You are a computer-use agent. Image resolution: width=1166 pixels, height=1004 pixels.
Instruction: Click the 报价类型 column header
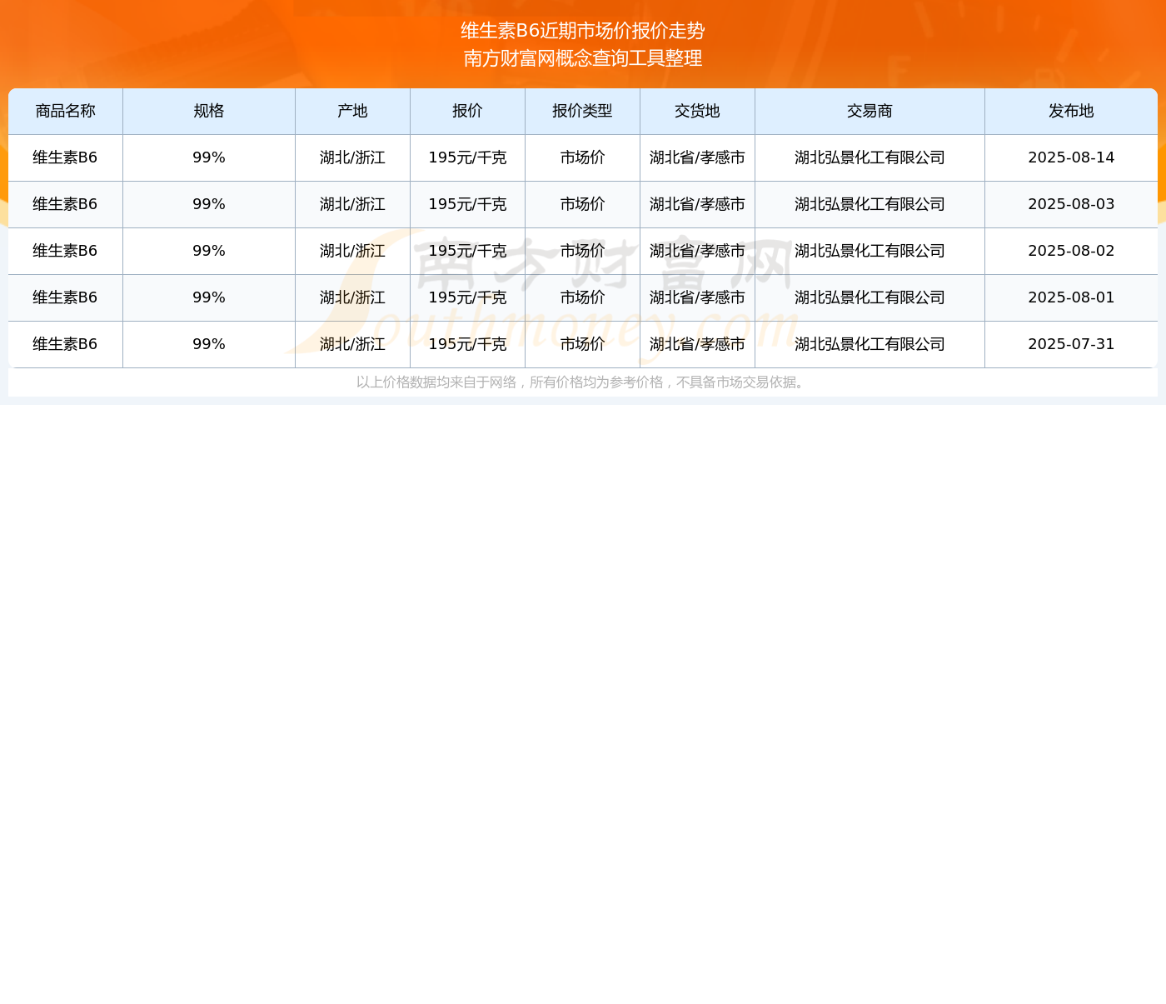(583, 111)
